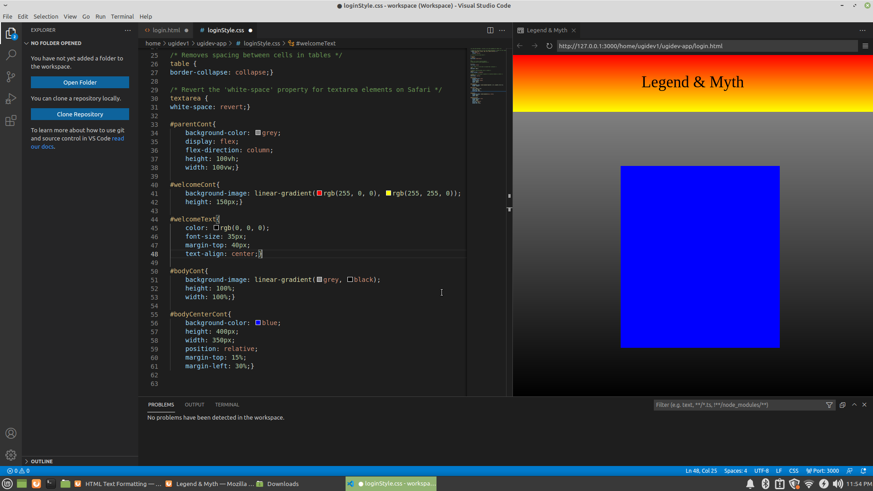
Task: Reload the Legend & Myth browser preview
Action: point(549,46)
